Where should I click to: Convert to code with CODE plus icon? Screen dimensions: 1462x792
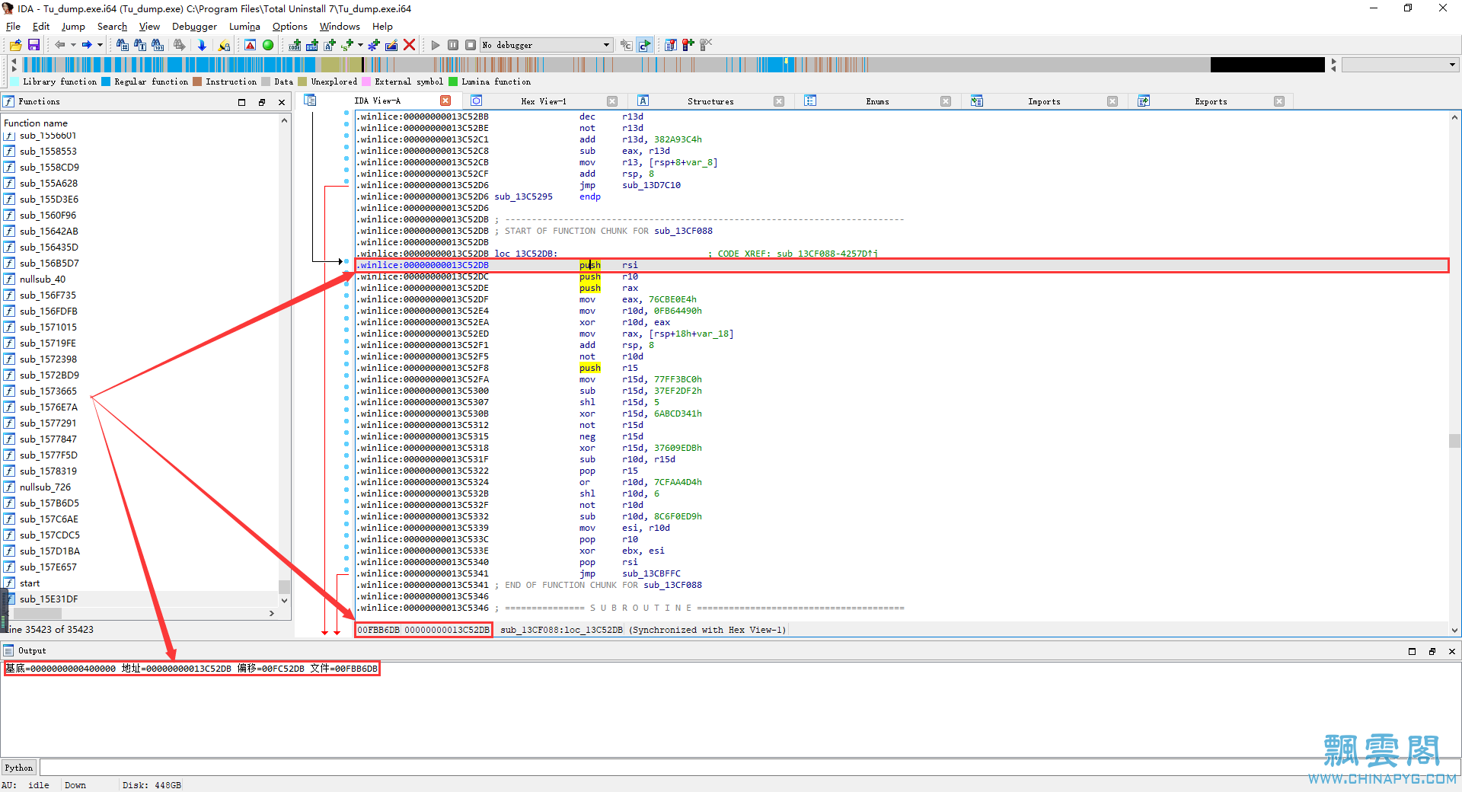click(x=295, y=45)
